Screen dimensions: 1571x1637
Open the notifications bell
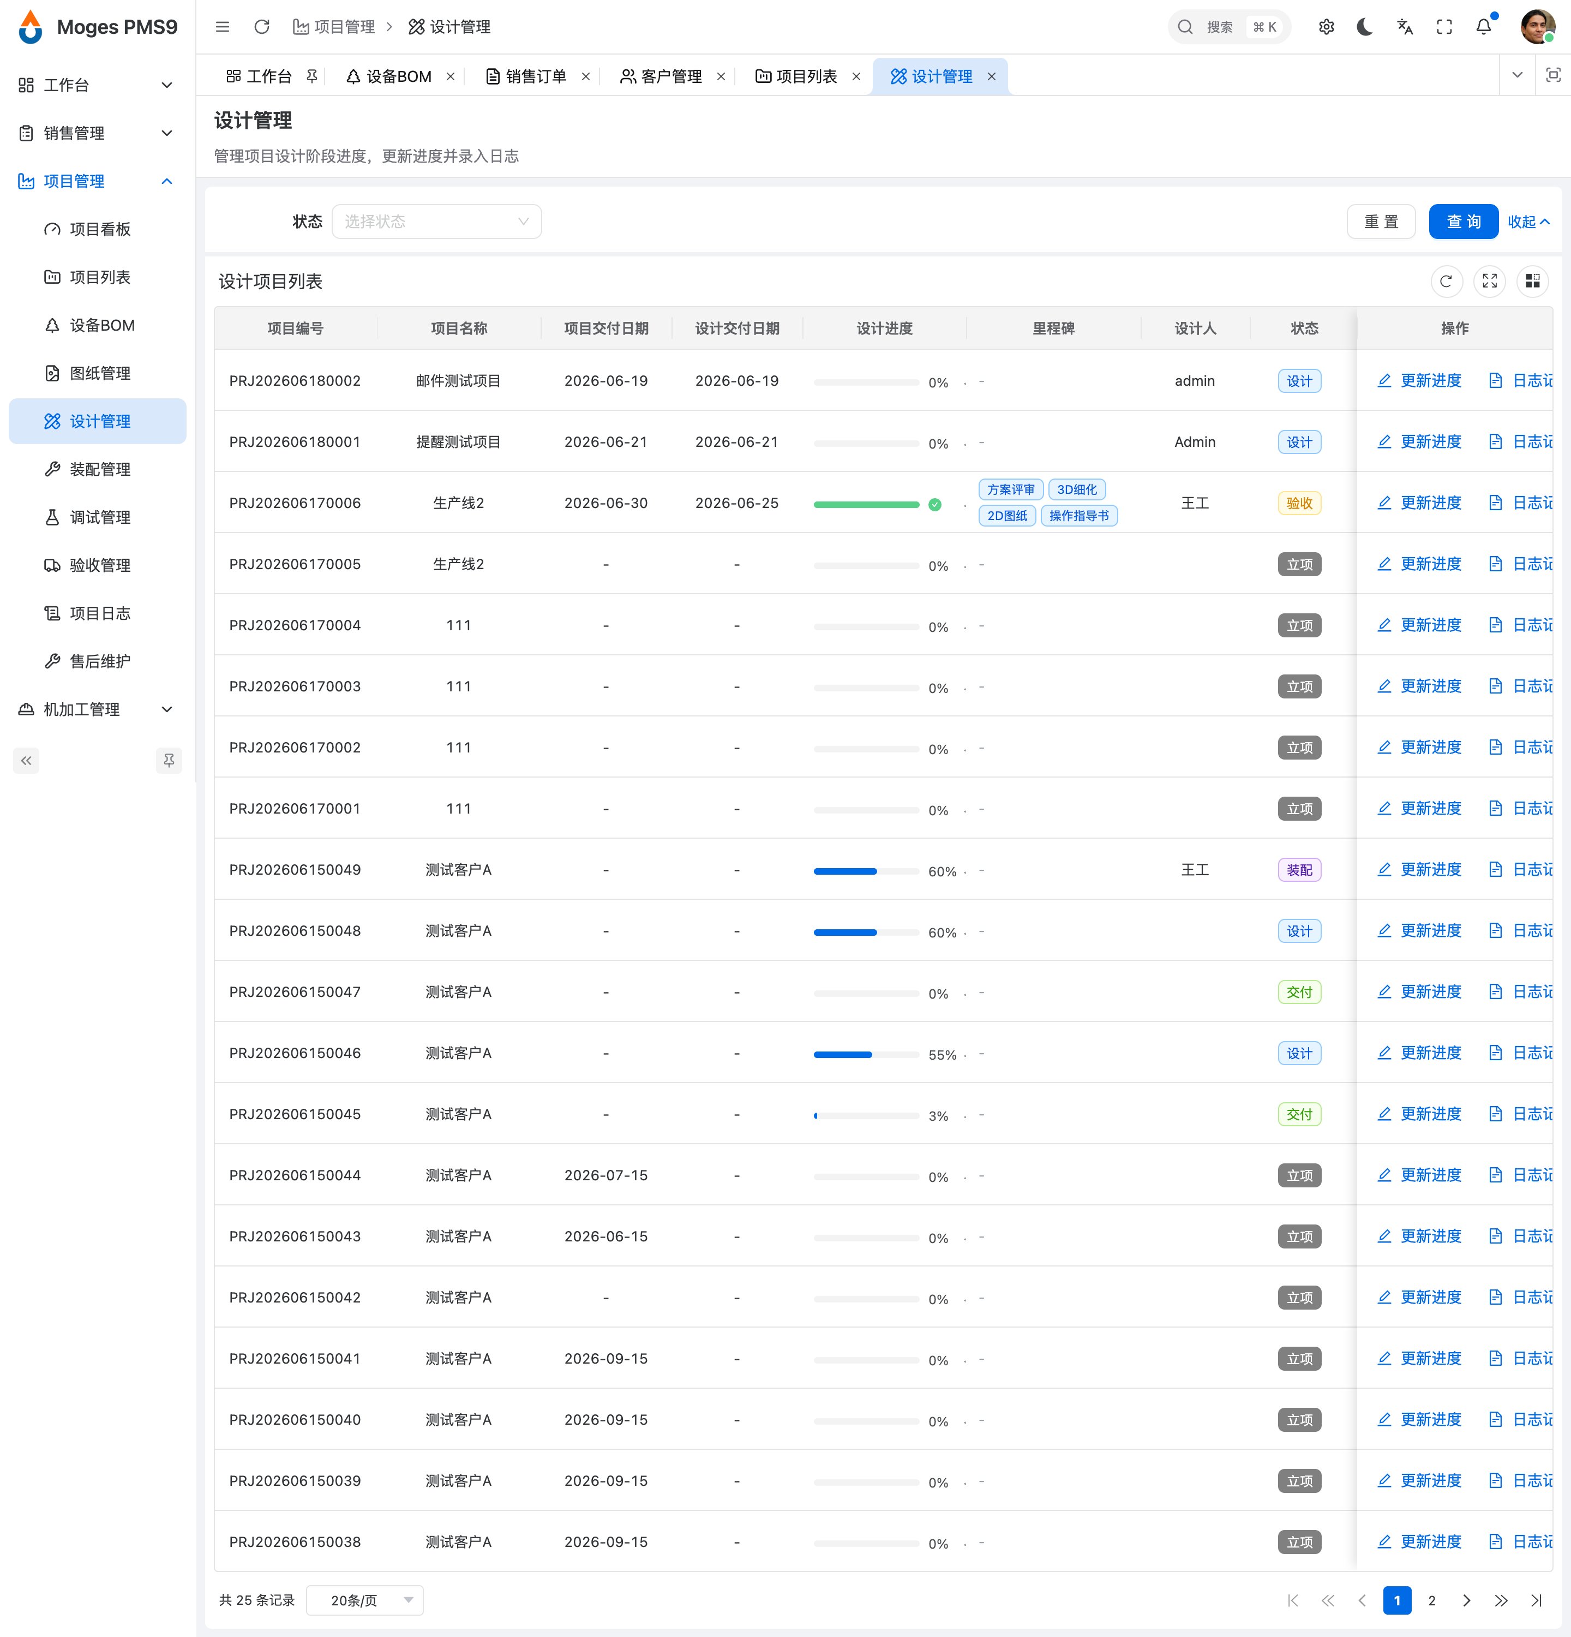click(x=1483, y=27)
